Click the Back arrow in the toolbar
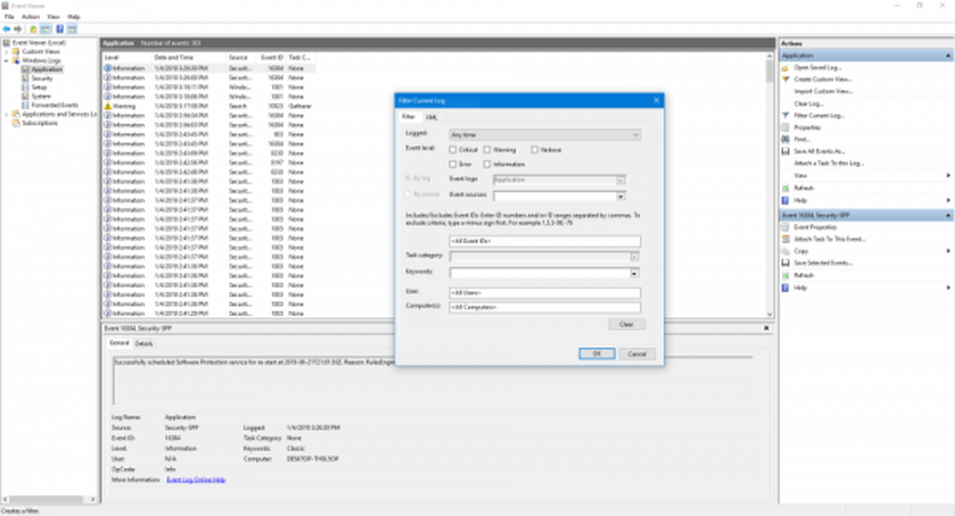 pyautogui.click(x=7, y=30)
